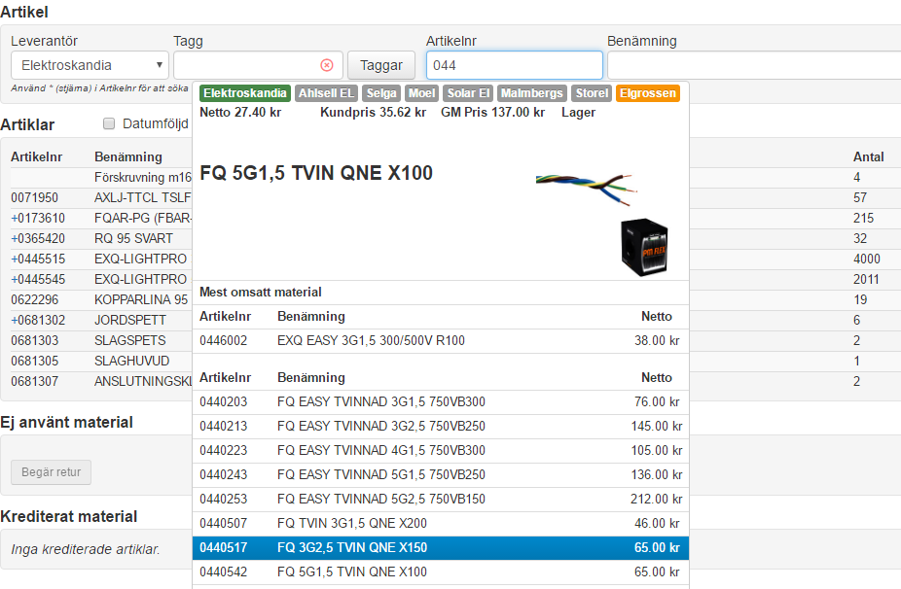901x589 pixels.
Task: Select the Elektroskandia supplier tab
Action: [x=245, y=93]
